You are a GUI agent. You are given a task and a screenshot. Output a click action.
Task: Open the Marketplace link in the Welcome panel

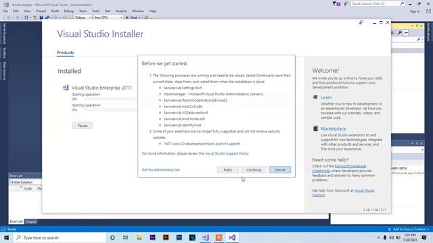333,129
